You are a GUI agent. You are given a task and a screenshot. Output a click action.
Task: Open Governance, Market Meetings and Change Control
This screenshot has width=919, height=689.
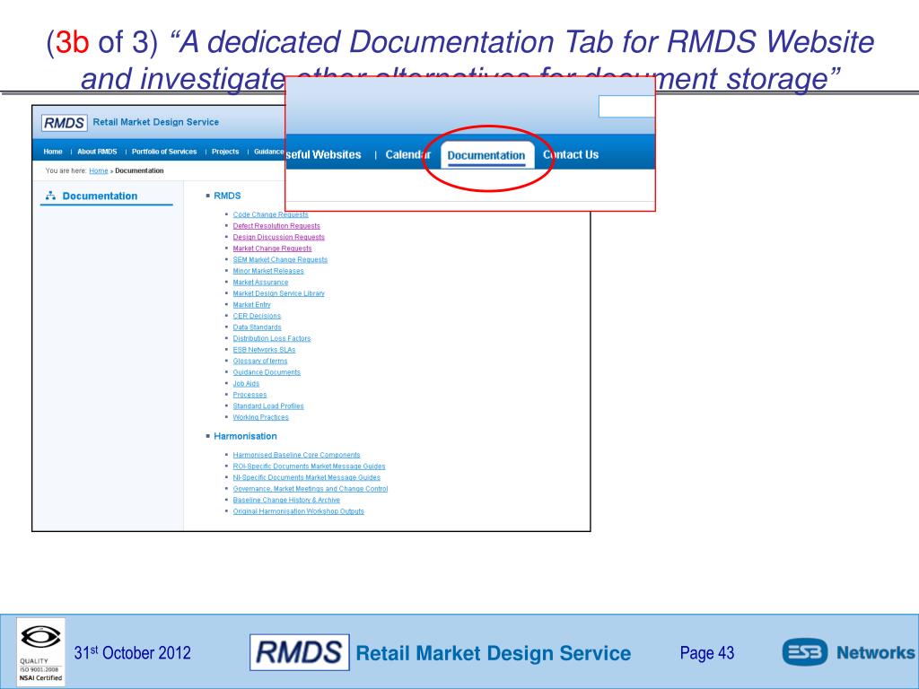click(310, 489)
